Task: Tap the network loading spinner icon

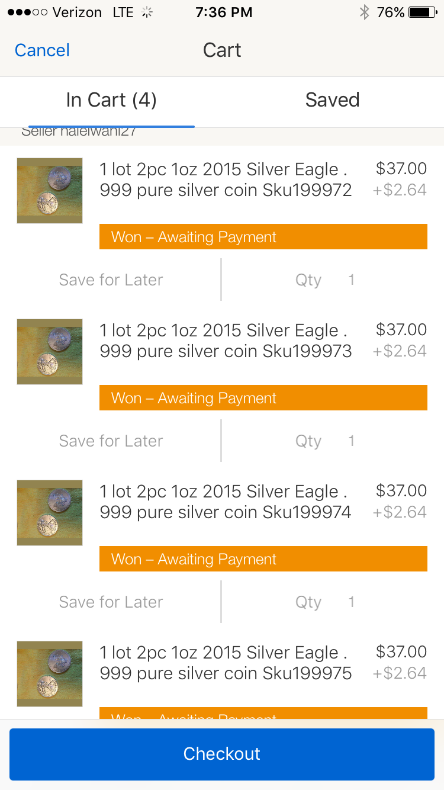Action: coord(147,12)
